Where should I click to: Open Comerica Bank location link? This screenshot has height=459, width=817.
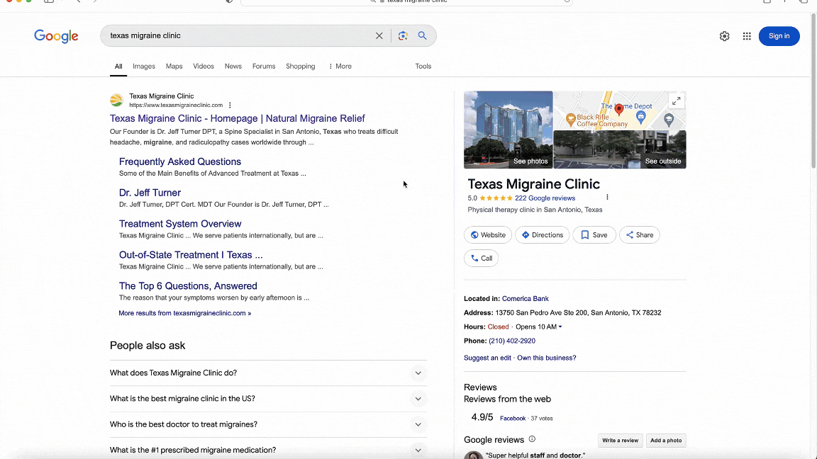pos(526,299)
